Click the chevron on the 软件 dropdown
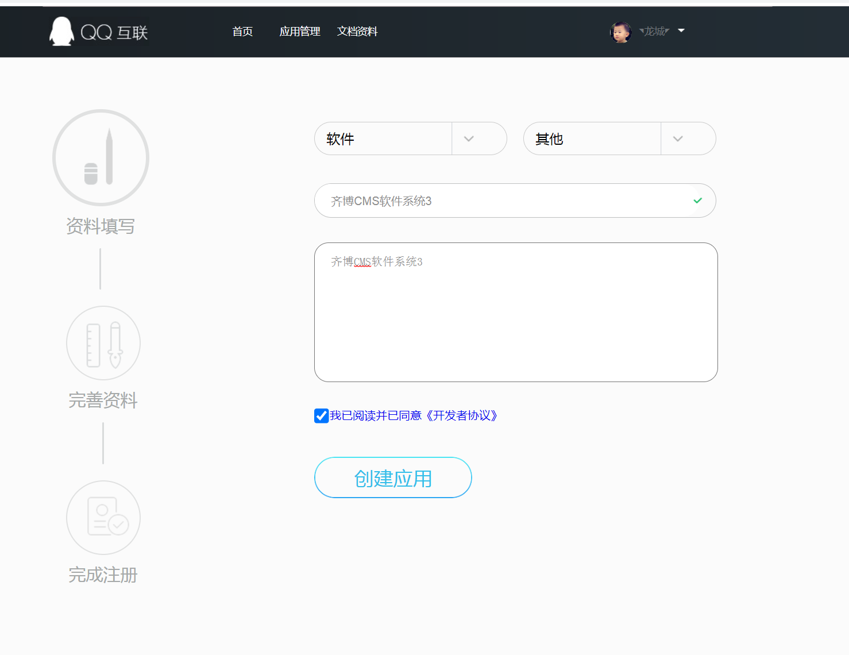 pyautogui.click(x=469, y=138)
